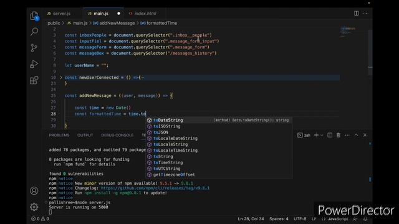Screen dimensions: 399x224
Task: Click the formattedTime breadcrumb
Action: coord(159,23)
